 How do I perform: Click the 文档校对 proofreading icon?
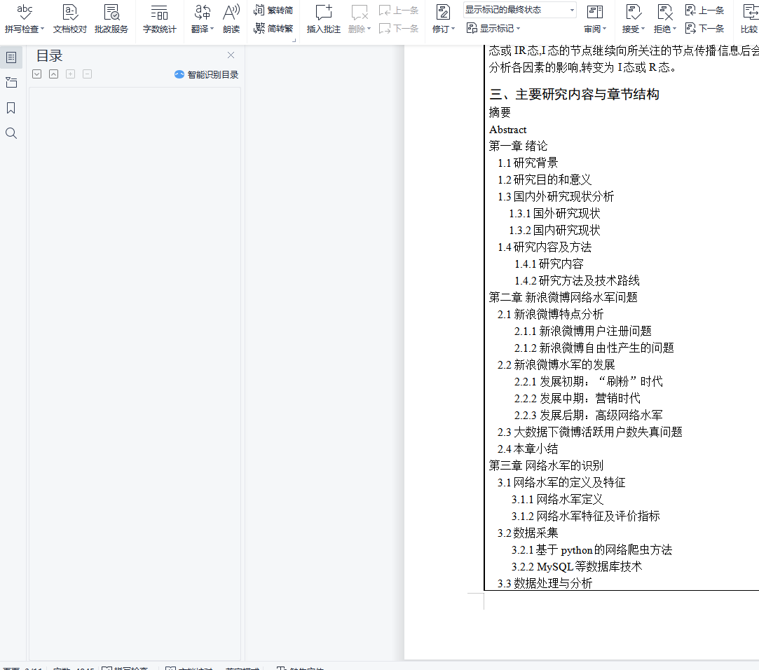[x=69, y=12]
